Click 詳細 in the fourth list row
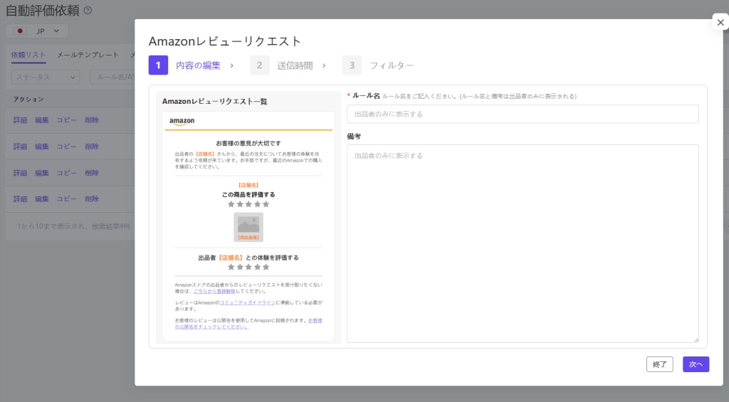 pyautogui.click(x=20, y=199)
